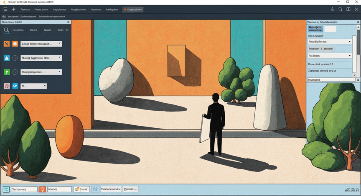
Task: Click the orange square icon in the bottom bar
Action: coord(42,189)
